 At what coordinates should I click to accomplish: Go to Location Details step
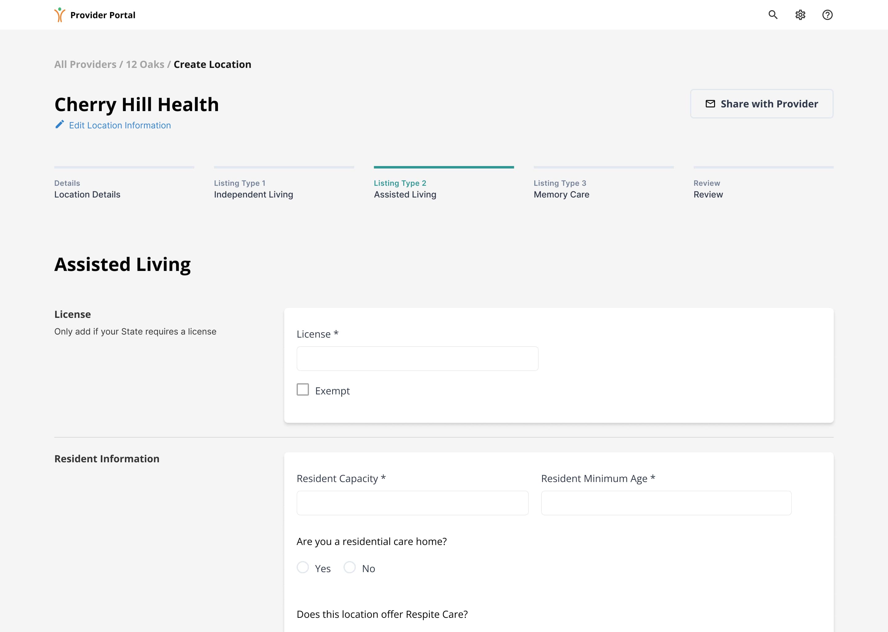(87, 194)
